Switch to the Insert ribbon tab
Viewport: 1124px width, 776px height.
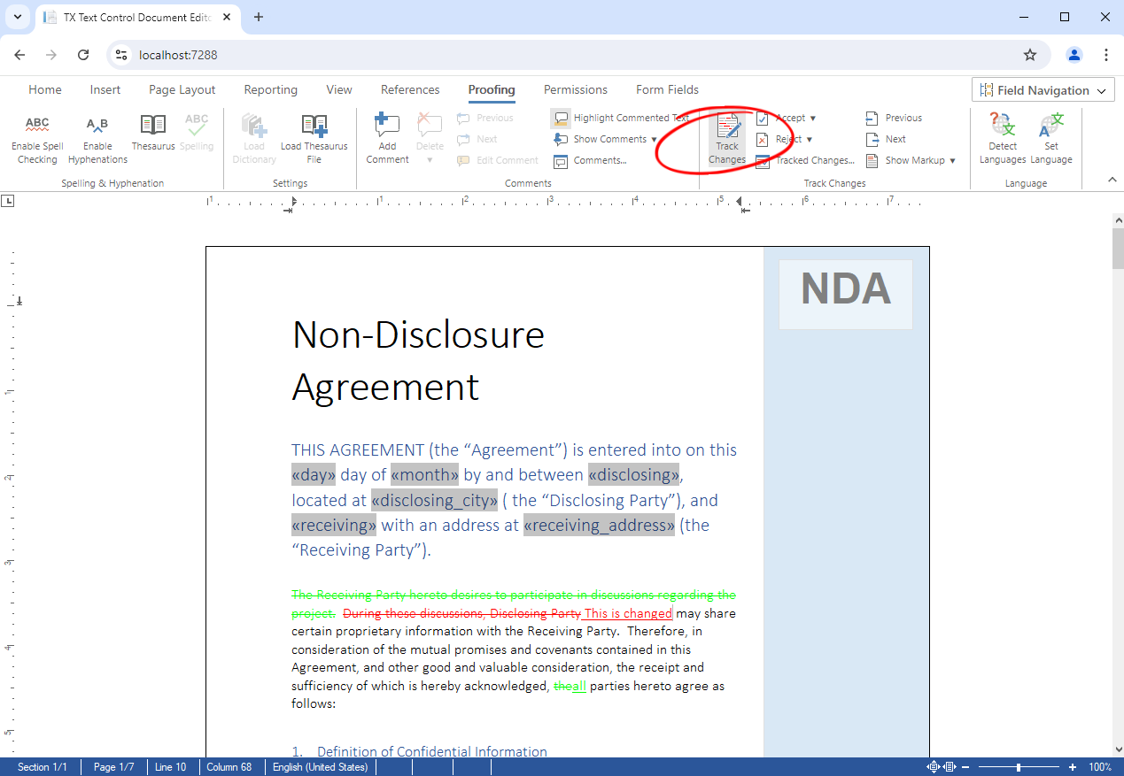pos(105,89)
